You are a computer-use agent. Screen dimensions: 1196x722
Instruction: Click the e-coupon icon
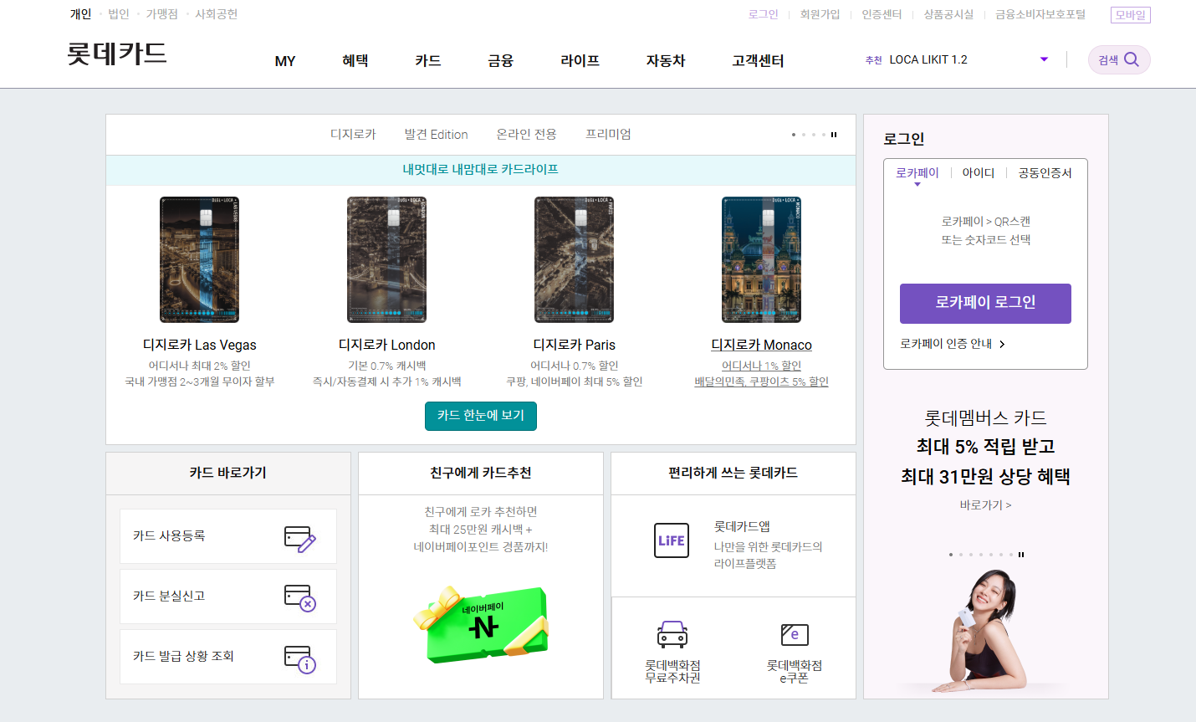pyautogui.click(x=795, y=635)
